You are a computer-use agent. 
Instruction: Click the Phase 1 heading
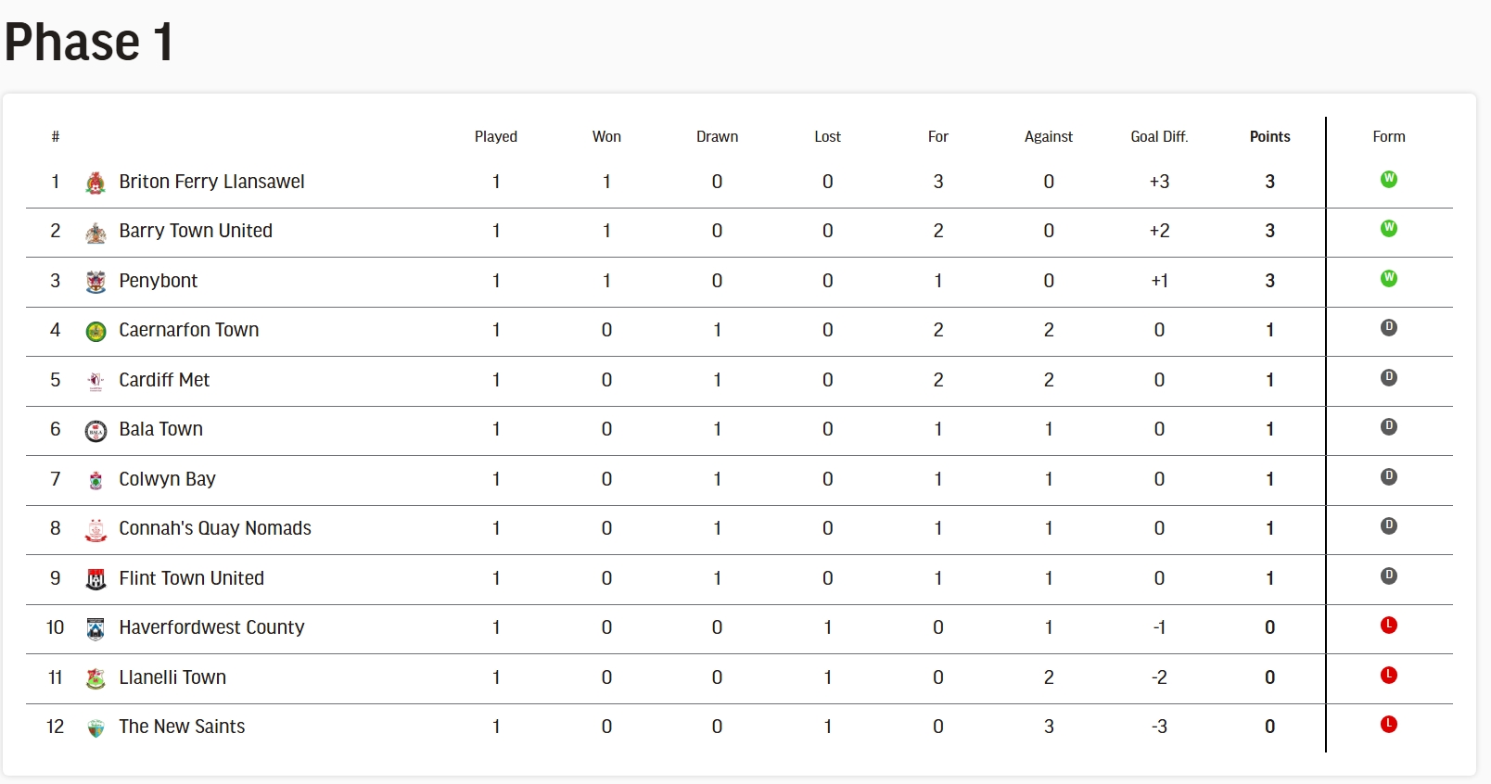pos(89,42)
